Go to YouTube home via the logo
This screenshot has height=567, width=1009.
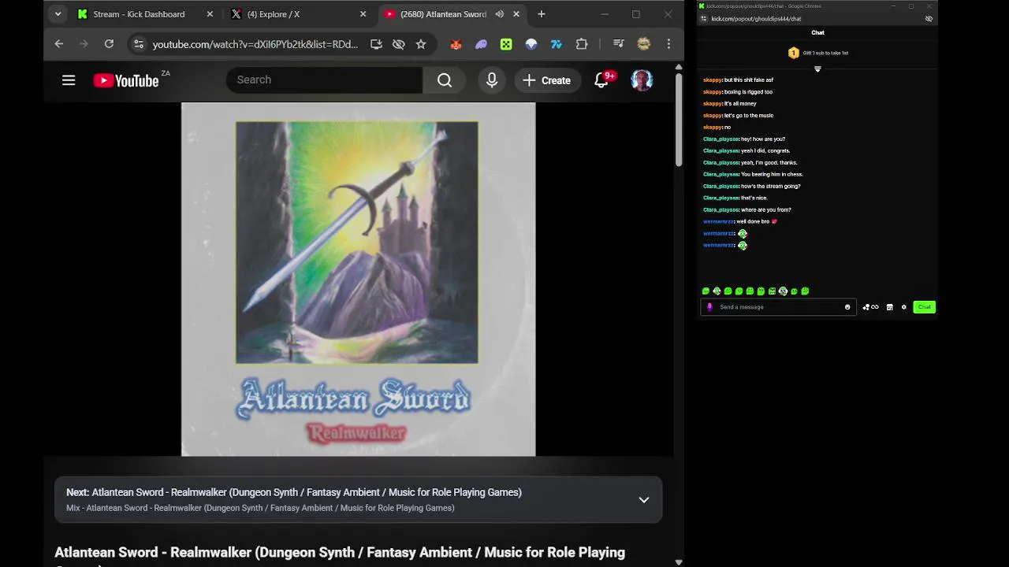pos(126,80)
